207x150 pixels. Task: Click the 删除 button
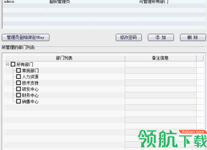click(193, 37)
